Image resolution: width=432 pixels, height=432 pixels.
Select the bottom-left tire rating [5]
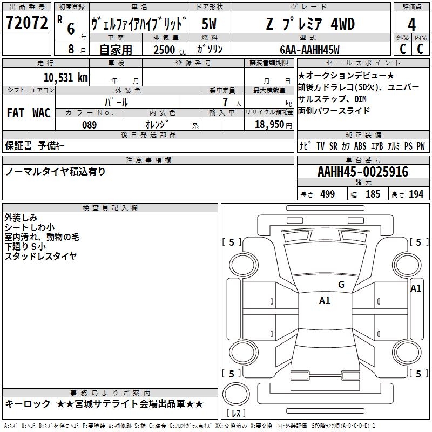coord(232,374)
